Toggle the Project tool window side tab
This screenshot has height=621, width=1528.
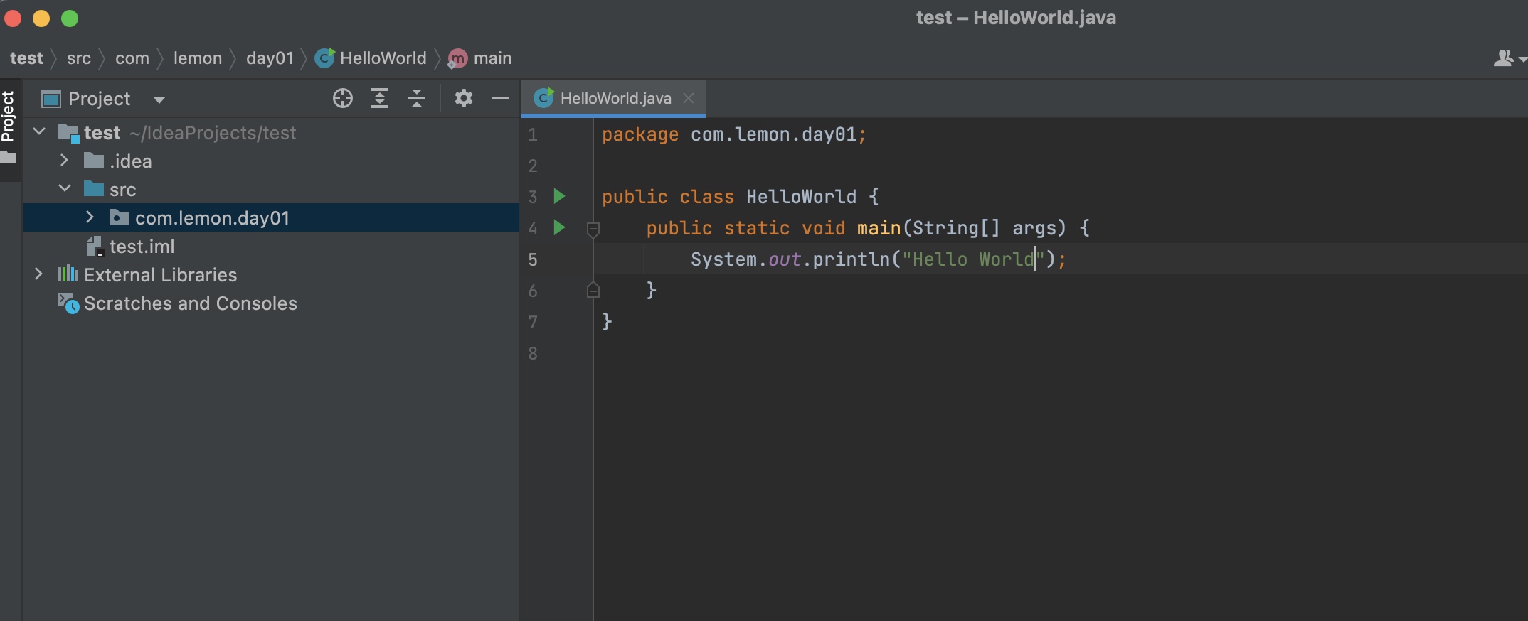tap(9, 117)
